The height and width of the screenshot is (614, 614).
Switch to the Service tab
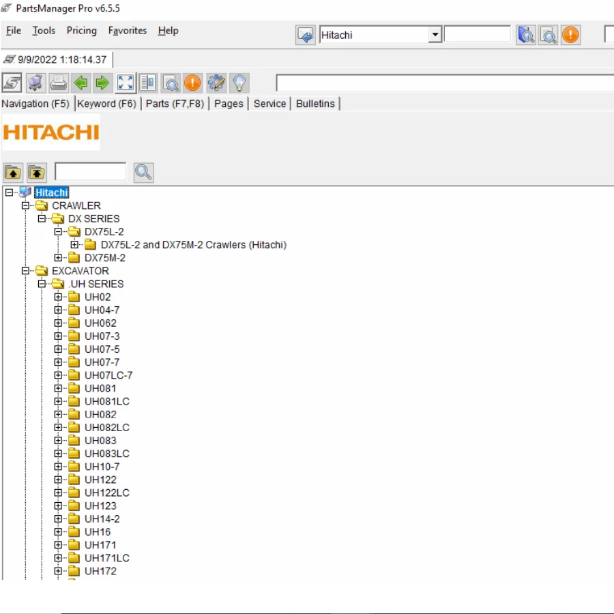[x=269, y=104]
